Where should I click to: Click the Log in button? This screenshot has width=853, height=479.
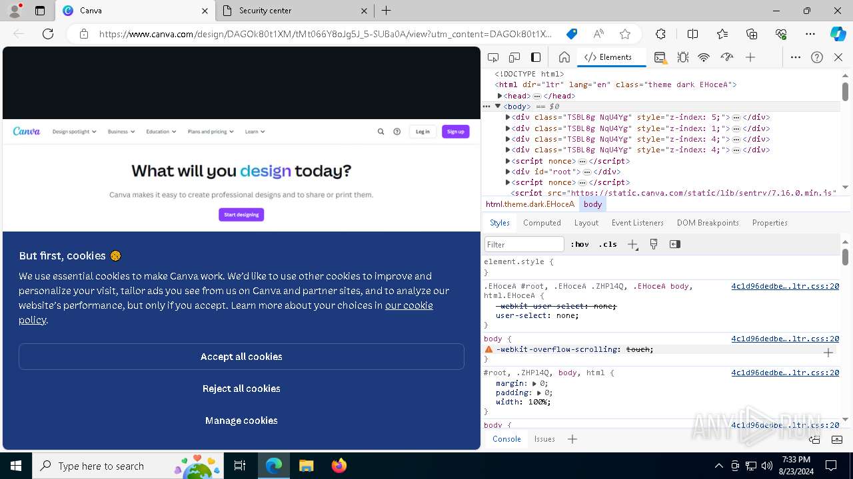click(x=423, y=132)
